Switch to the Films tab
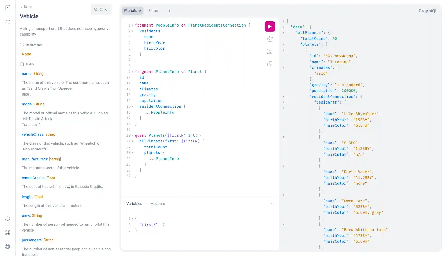This screenshot has height=256, width=446. coord(153,11)
